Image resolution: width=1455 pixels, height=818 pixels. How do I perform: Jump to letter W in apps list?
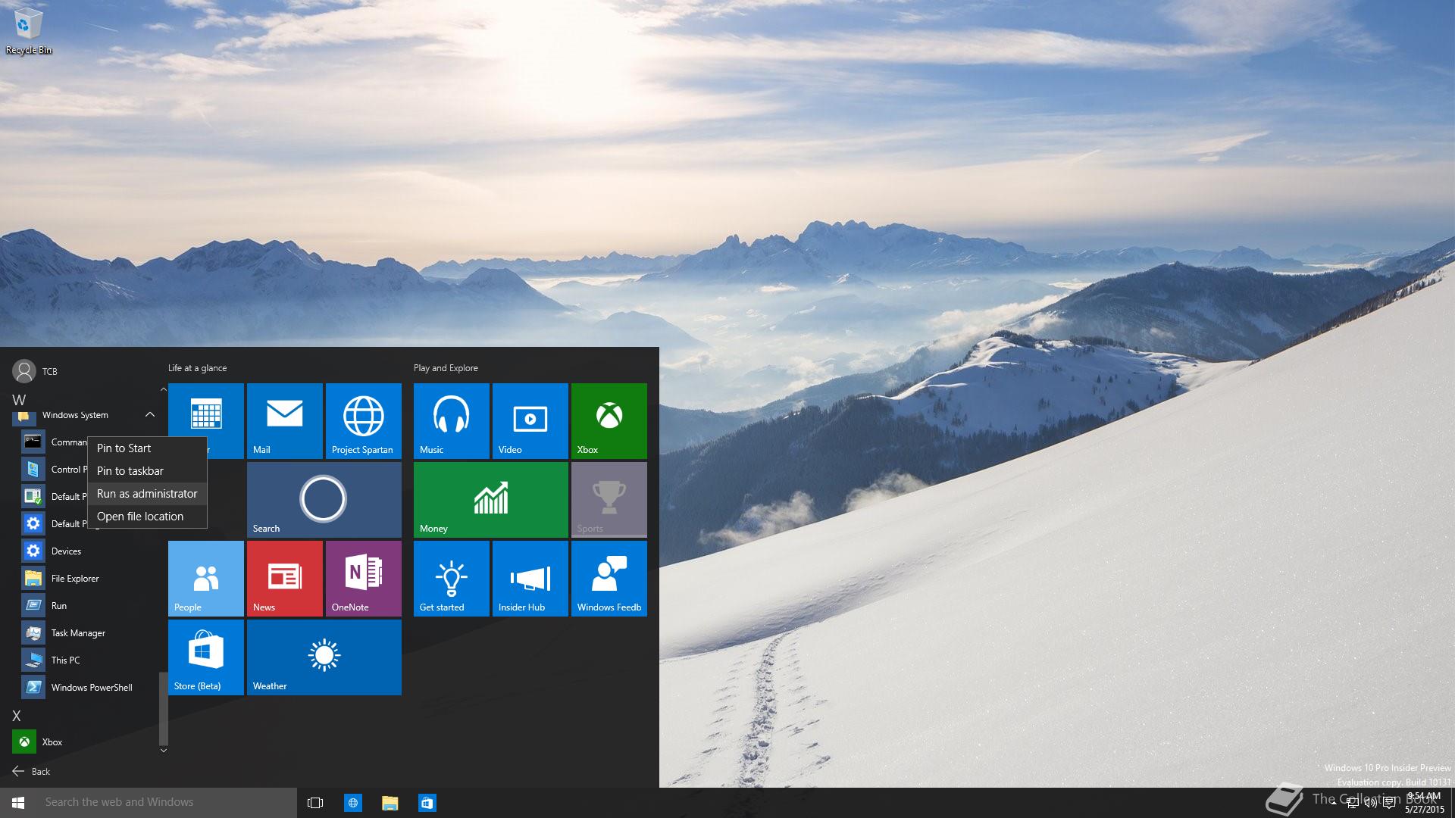coord(19,400)
